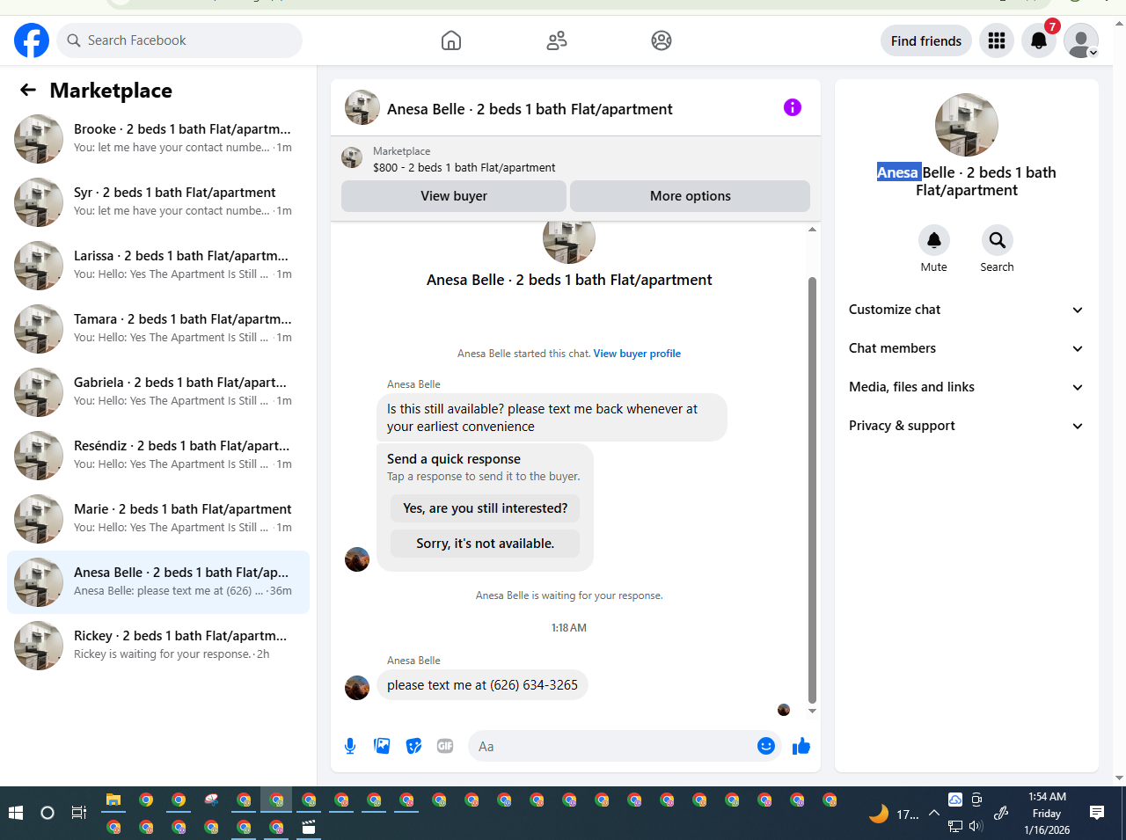Open Reséndiz's conversation

[x=158, y=456]
